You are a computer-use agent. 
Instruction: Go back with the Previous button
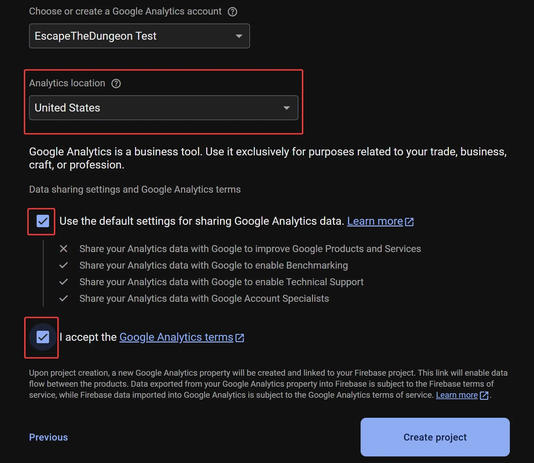48,437
